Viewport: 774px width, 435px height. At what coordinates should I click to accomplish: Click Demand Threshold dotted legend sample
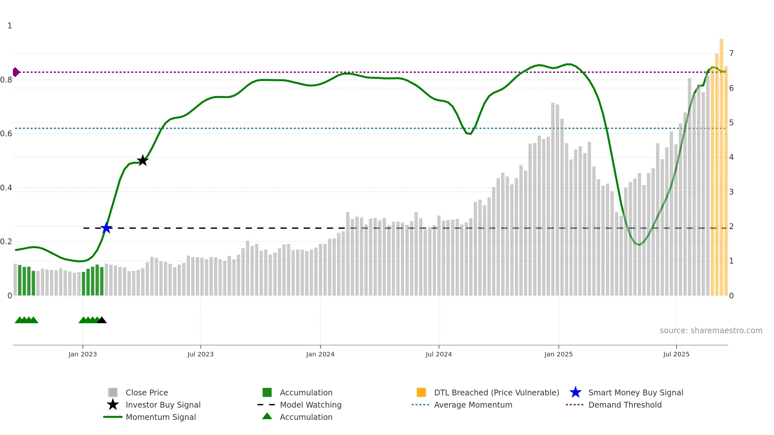coord(575,405)
